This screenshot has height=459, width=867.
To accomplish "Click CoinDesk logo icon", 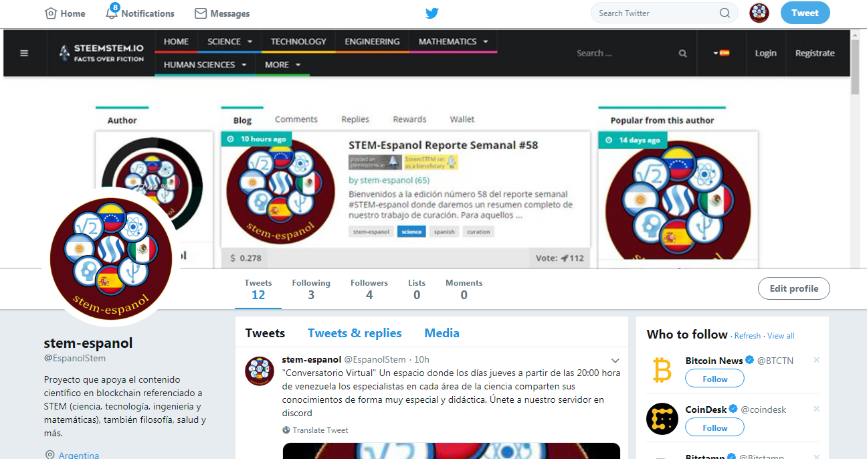I will (662, 419).
